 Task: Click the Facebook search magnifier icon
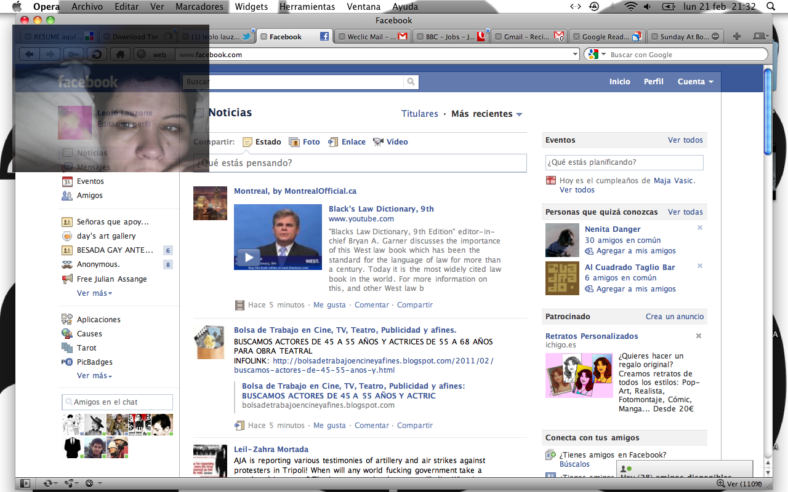[x=411, y=82]
